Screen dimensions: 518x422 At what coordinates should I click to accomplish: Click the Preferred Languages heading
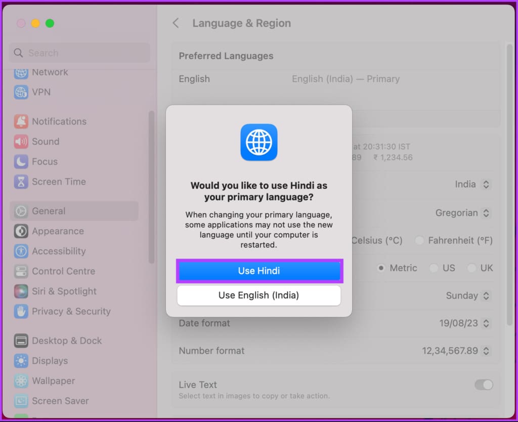tap(226, 56)
